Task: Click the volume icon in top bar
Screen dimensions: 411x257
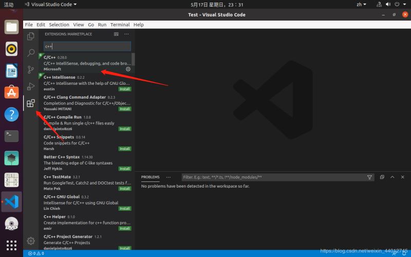Action: [x=388, y=5]
